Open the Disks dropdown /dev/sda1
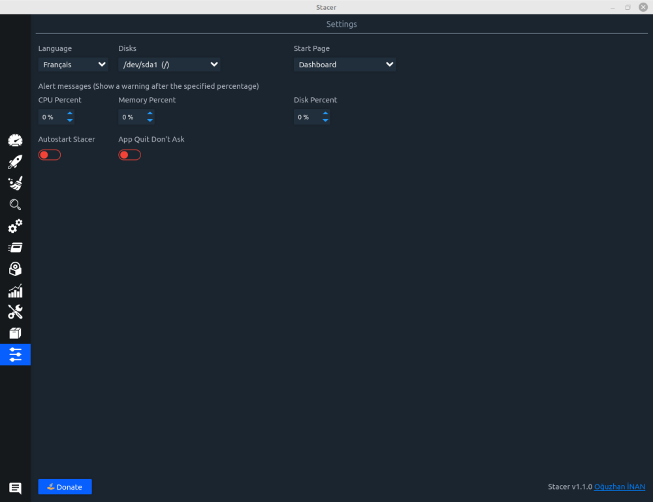This screenshot has width=653, height=502. [x=169, y=65]
